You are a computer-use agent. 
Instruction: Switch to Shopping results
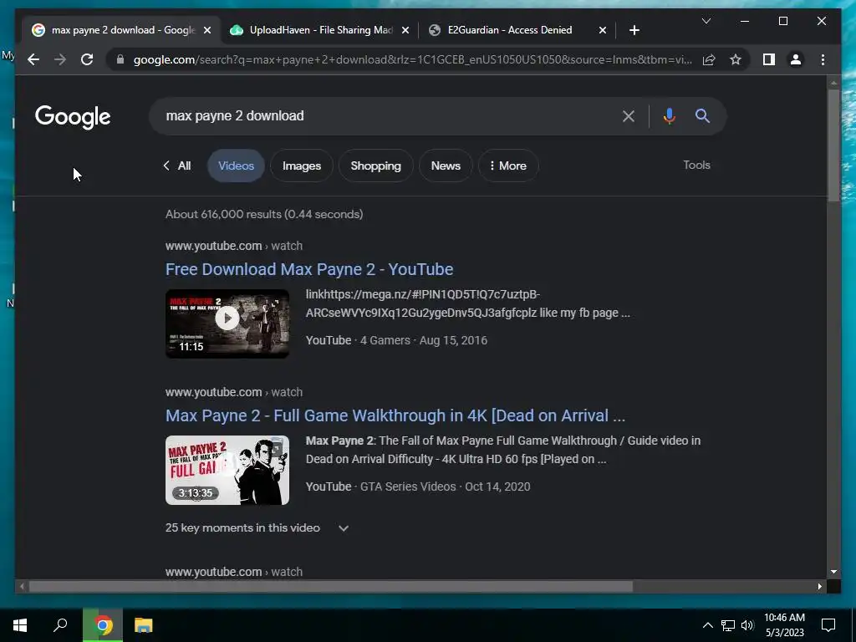point(375,166)
